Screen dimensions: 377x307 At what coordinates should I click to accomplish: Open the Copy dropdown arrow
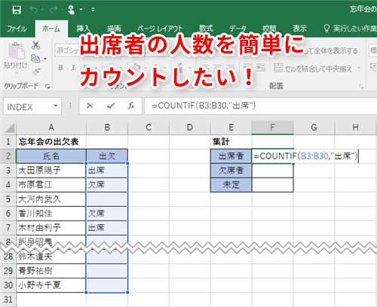pos(45,59)
